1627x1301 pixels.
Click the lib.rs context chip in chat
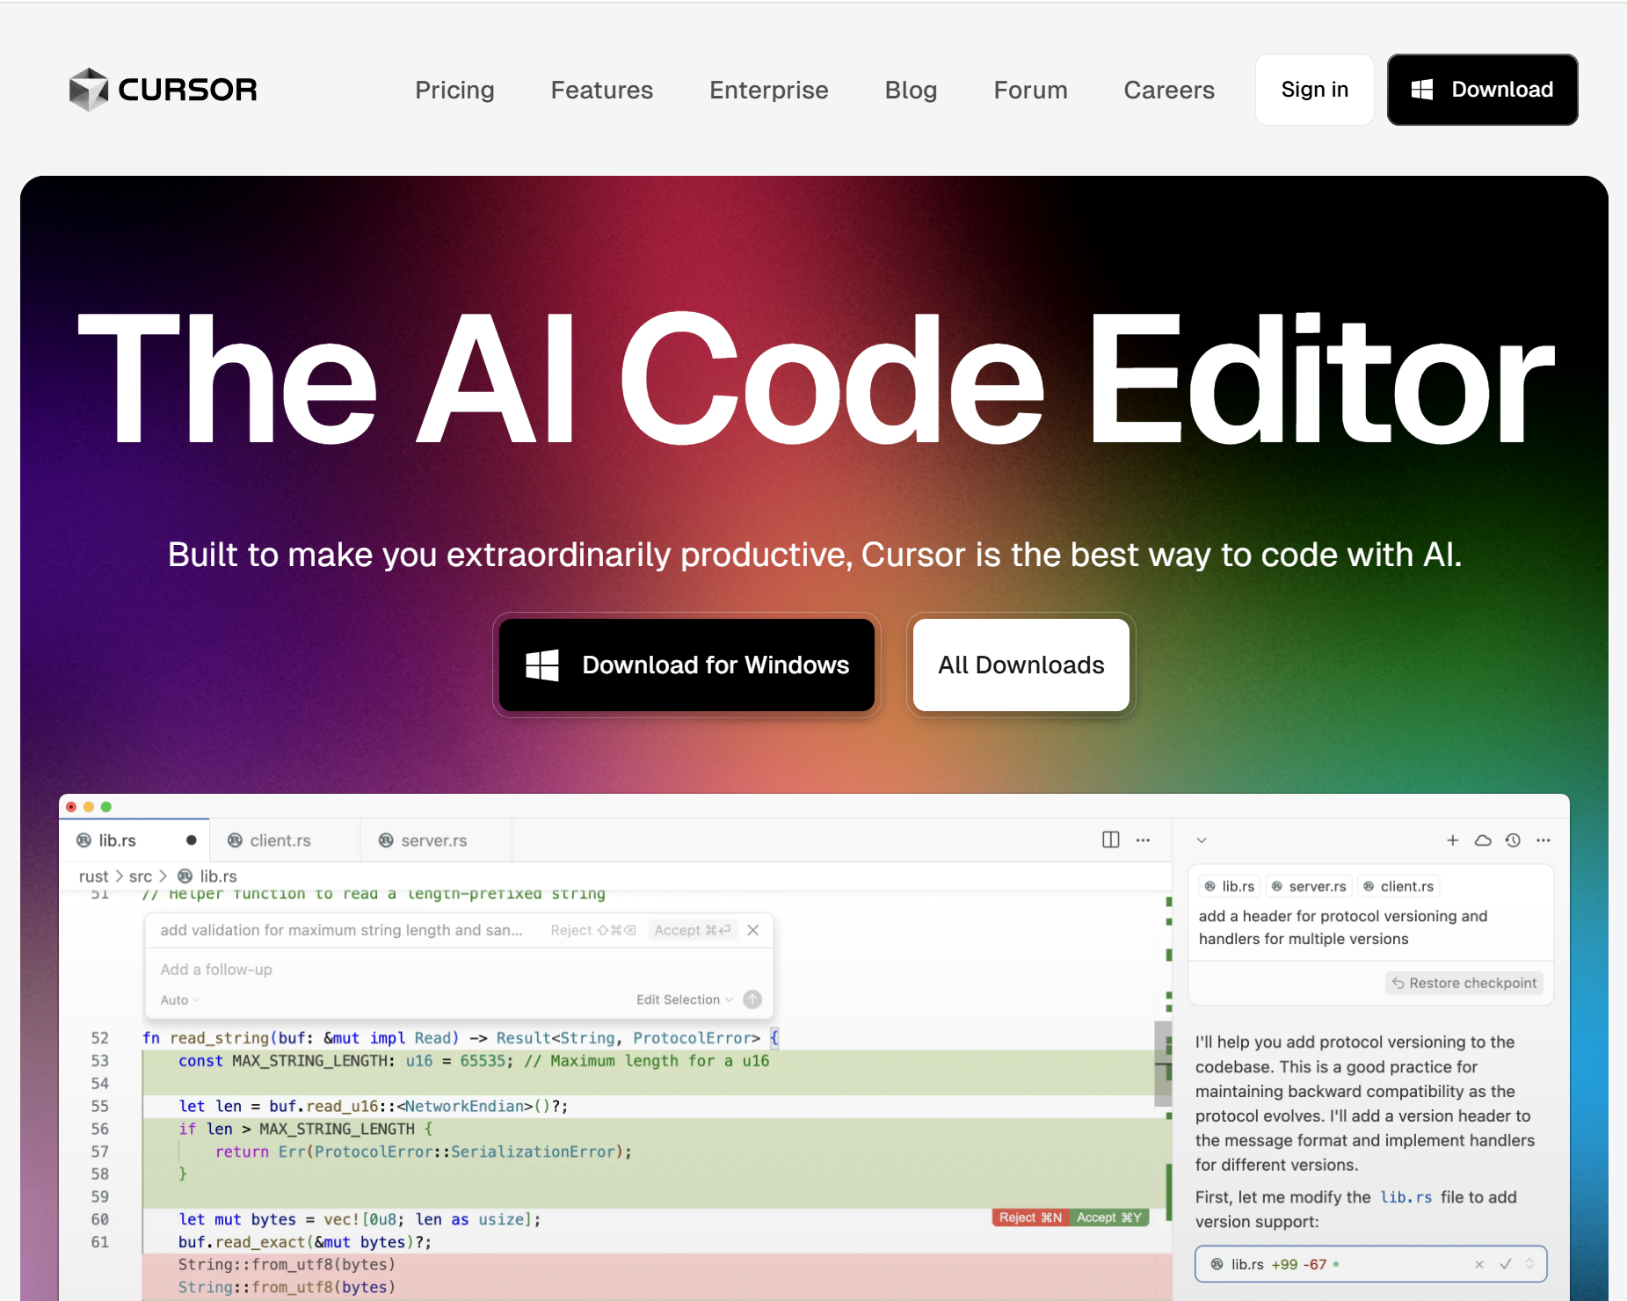point(1230,886)
